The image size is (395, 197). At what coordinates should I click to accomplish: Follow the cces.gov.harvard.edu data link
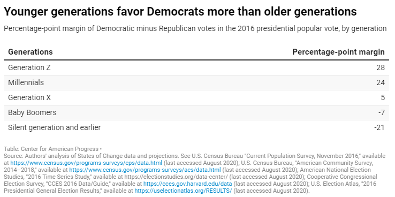coord(188,184)
